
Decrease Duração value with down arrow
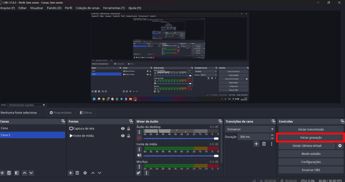272,138
